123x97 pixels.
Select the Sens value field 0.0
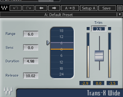click(x=31, y=48)
